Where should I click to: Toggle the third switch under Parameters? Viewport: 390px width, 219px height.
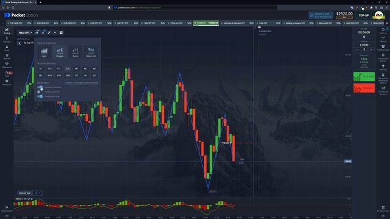coord(40,96)
